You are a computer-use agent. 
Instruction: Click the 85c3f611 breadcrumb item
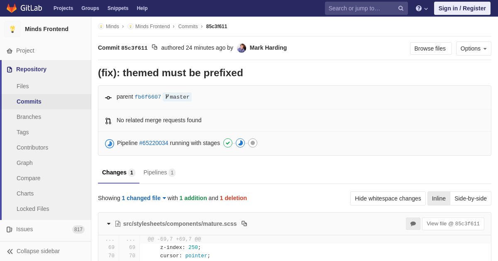coord(217,27)
